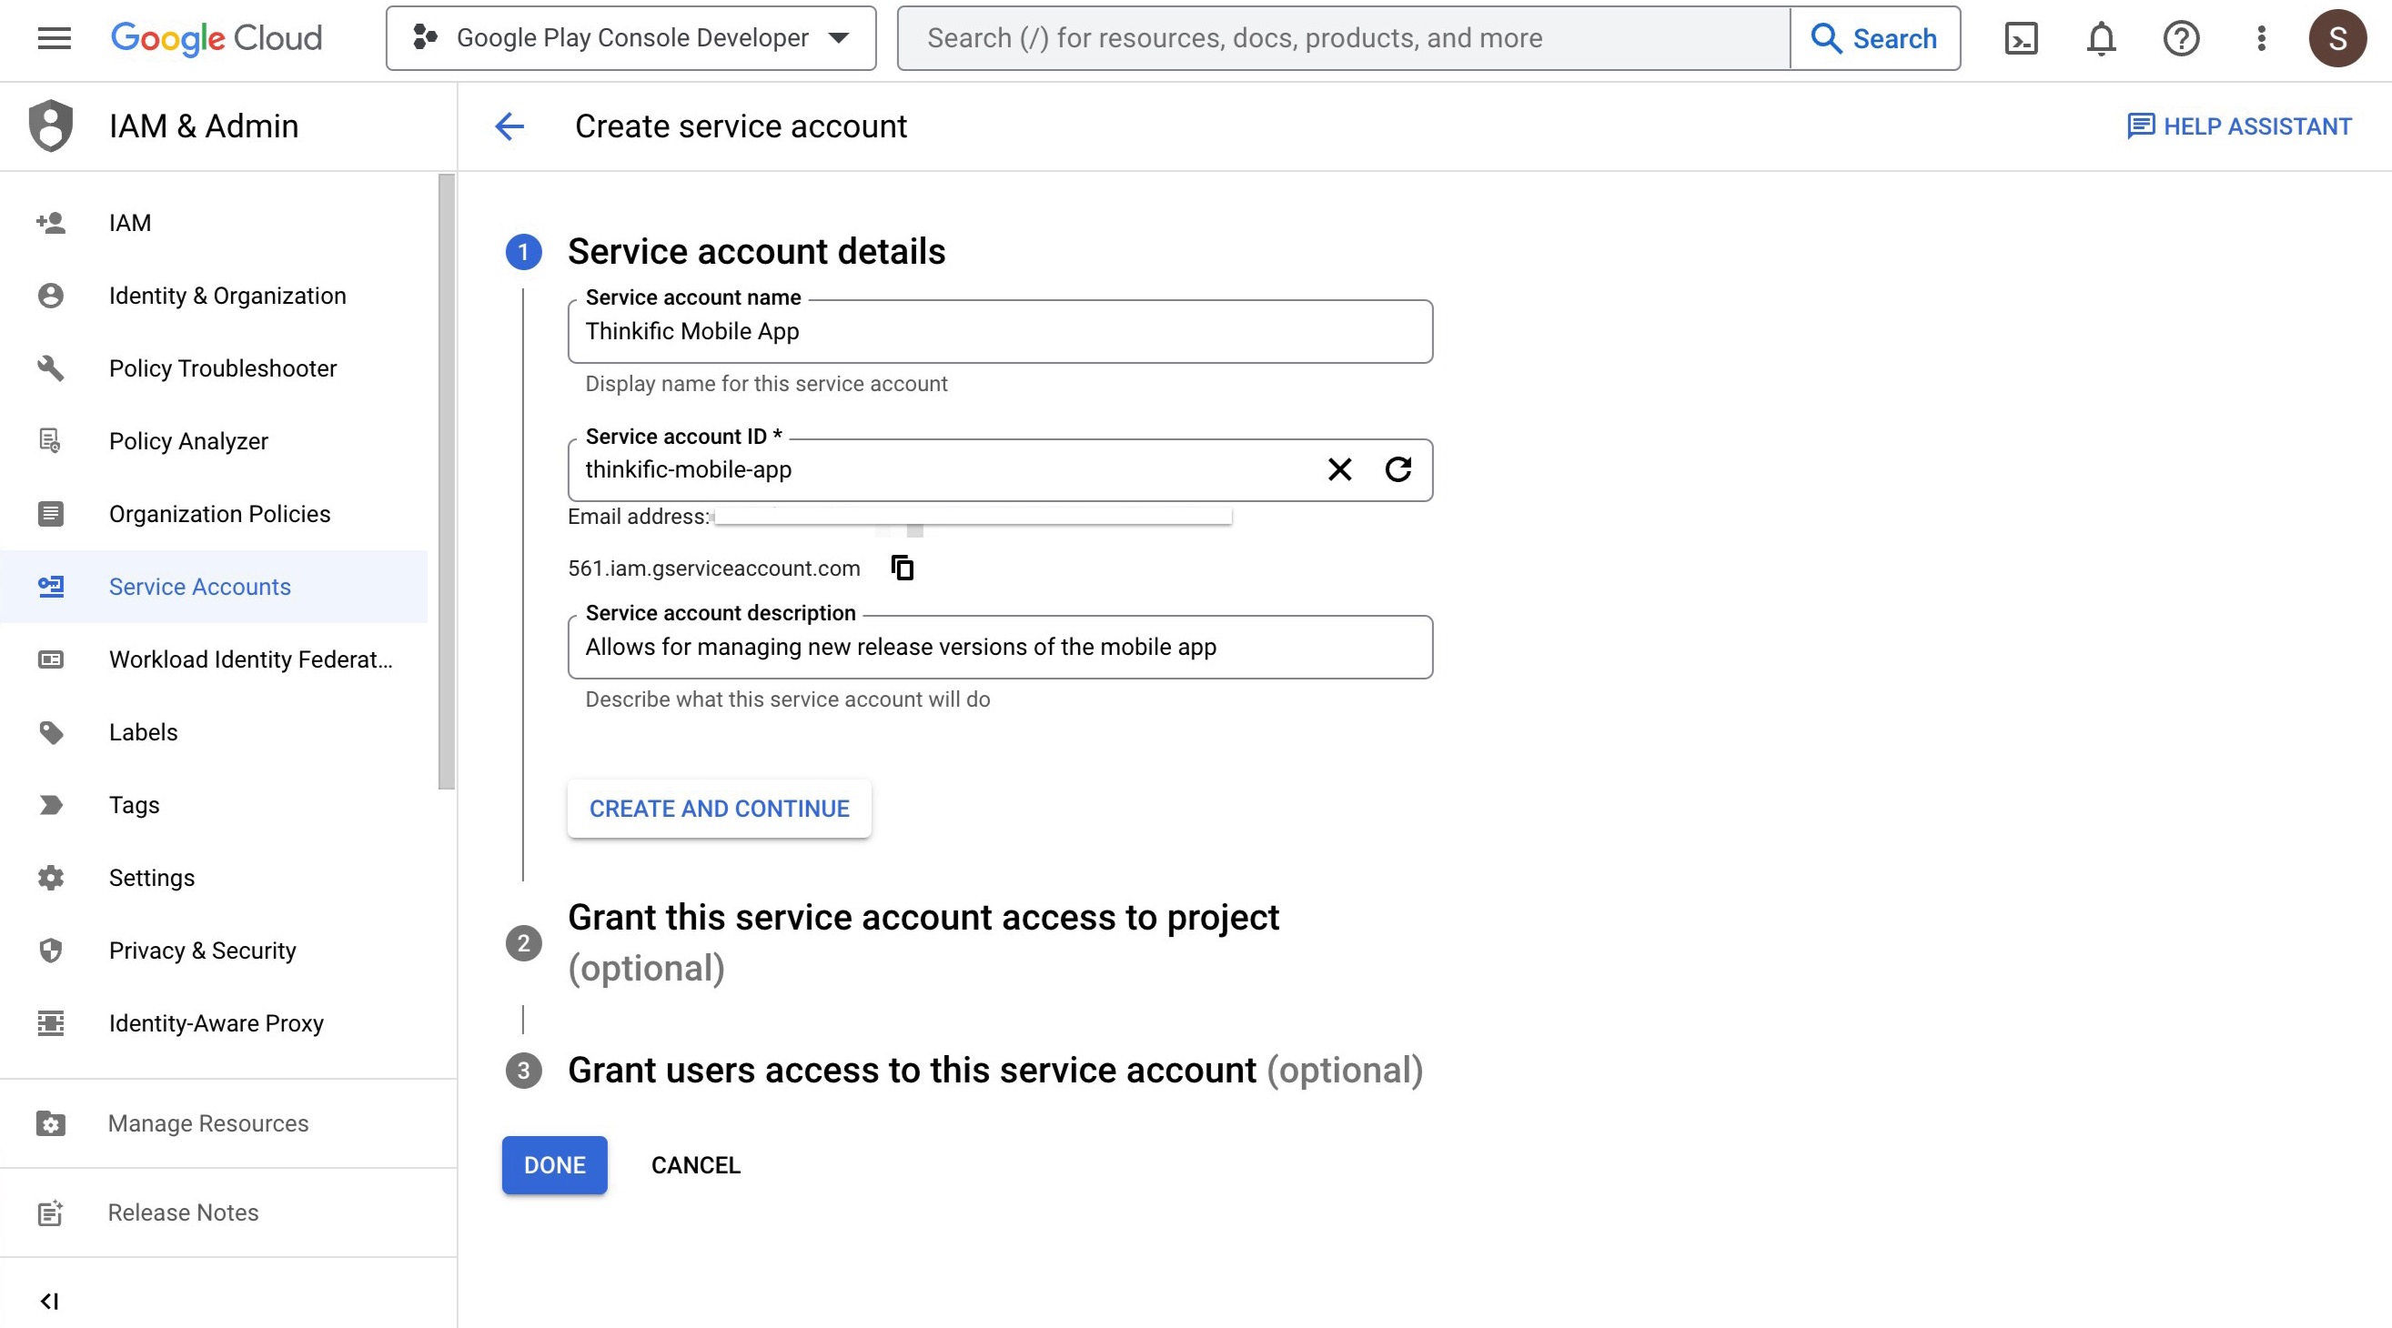
Task: Click the IAM & Admin shield icon
Action: [51, 126]
